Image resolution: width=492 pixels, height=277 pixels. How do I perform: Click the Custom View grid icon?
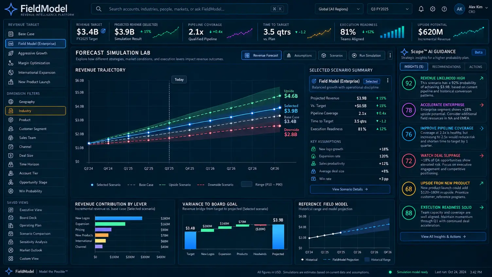pos(11,259)
